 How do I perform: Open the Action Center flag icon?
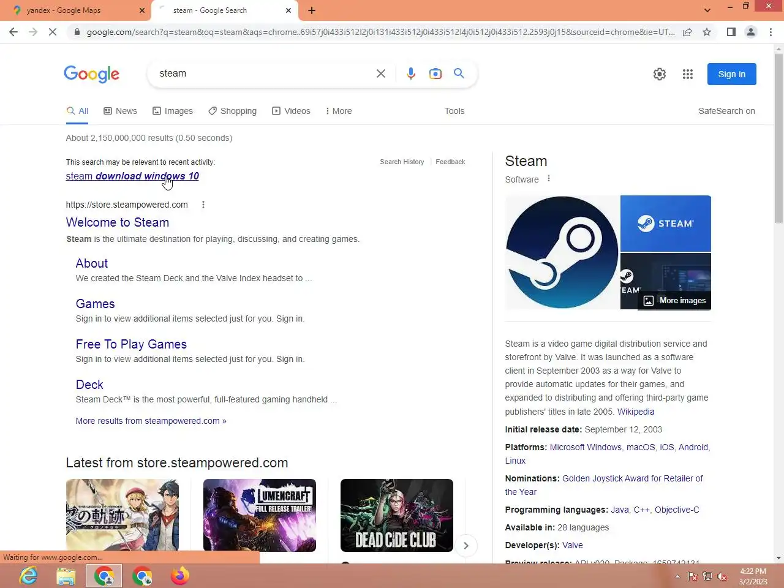coord(693,576)
